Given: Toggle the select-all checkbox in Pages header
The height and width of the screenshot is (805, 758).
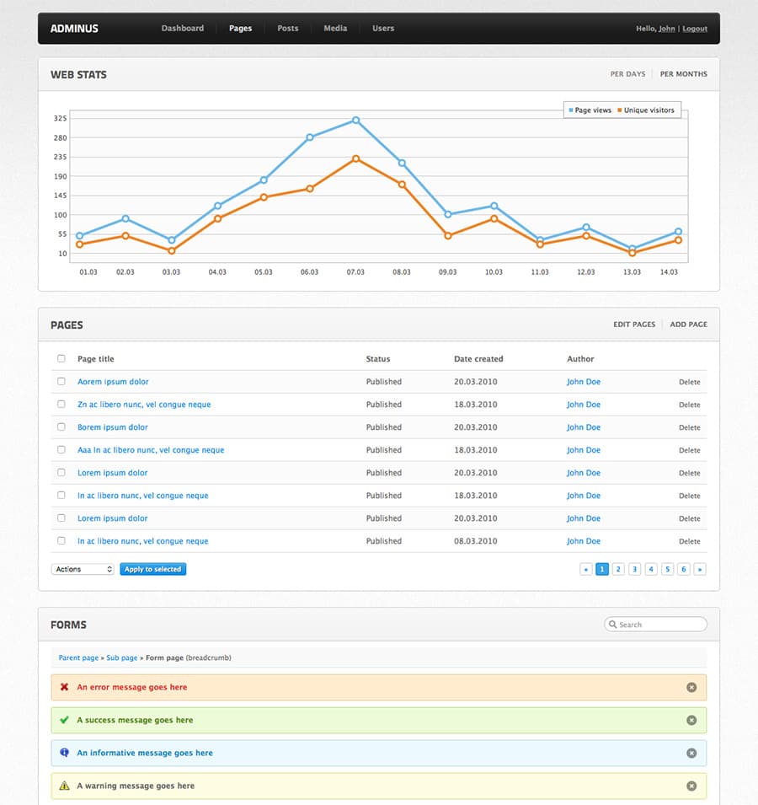Looking at the screenshot, I should pyautogui.click(x=61, y=358).
